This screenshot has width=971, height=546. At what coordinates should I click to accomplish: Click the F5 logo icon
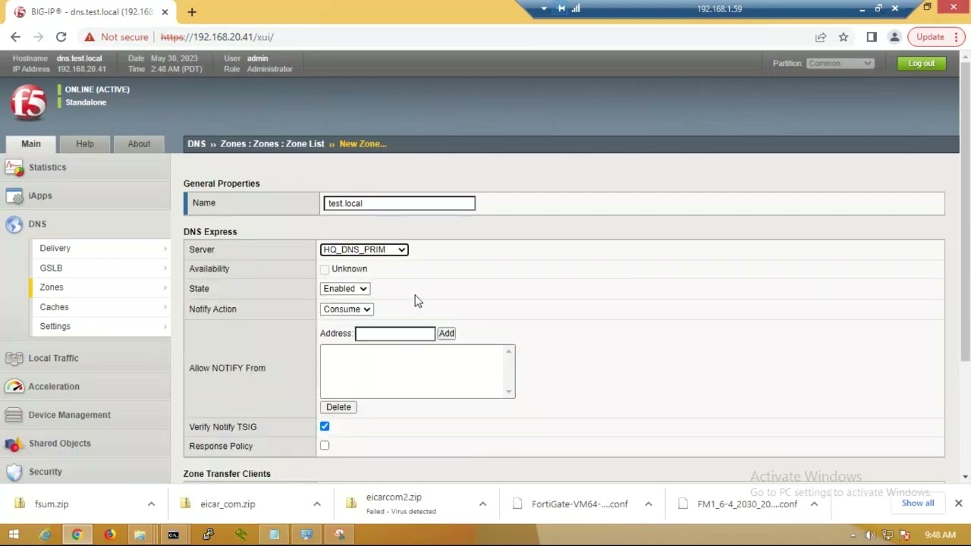(29, 102)
